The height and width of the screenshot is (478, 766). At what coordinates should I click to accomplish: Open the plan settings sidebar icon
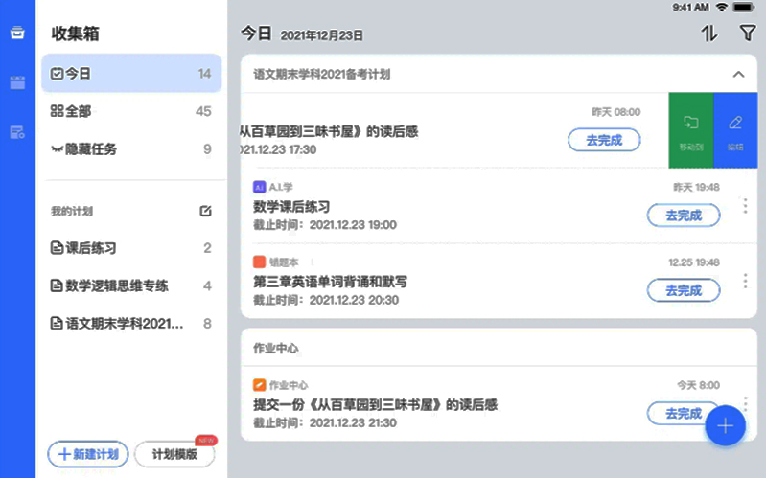click(17, 132)
